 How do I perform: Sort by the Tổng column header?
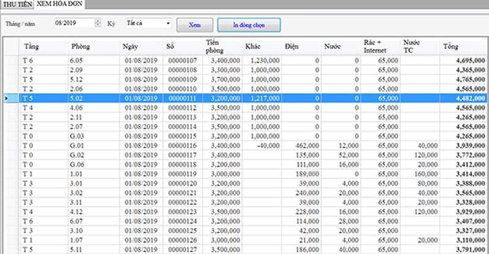tap(463, 46)
